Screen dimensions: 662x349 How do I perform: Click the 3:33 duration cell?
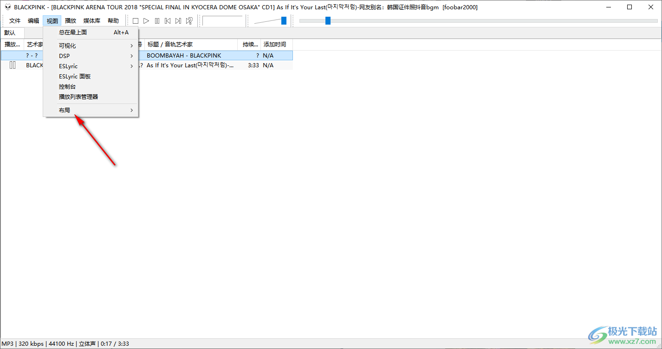(253, 65)
